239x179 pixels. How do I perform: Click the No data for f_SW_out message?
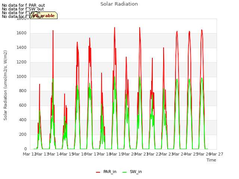(x=23, y=9)
